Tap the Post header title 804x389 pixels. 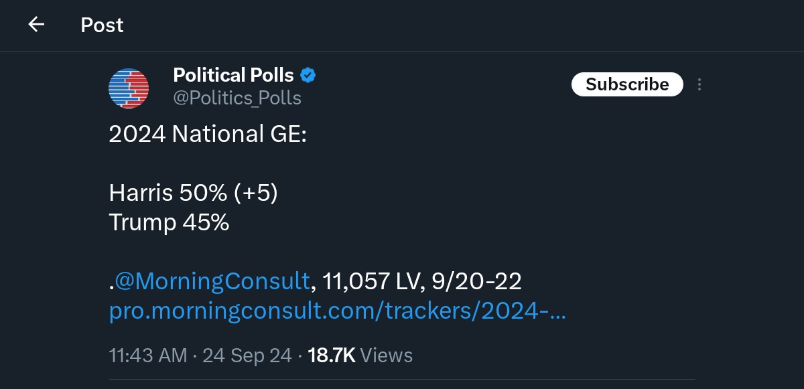102,25
